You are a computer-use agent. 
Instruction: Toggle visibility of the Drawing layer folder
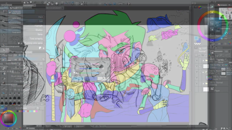pos(196,83)
